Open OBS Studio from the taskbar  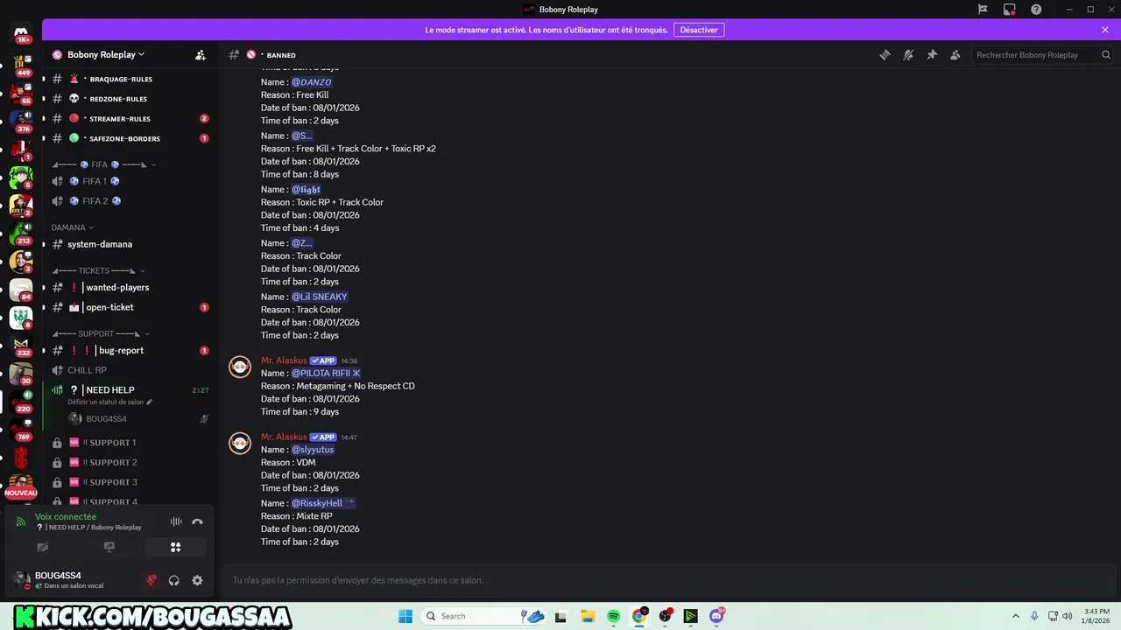click(x=666, y=616)
